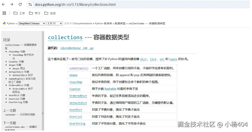Open the set link in intro
This screenshot has height=132, width=252.
[162, 59]
